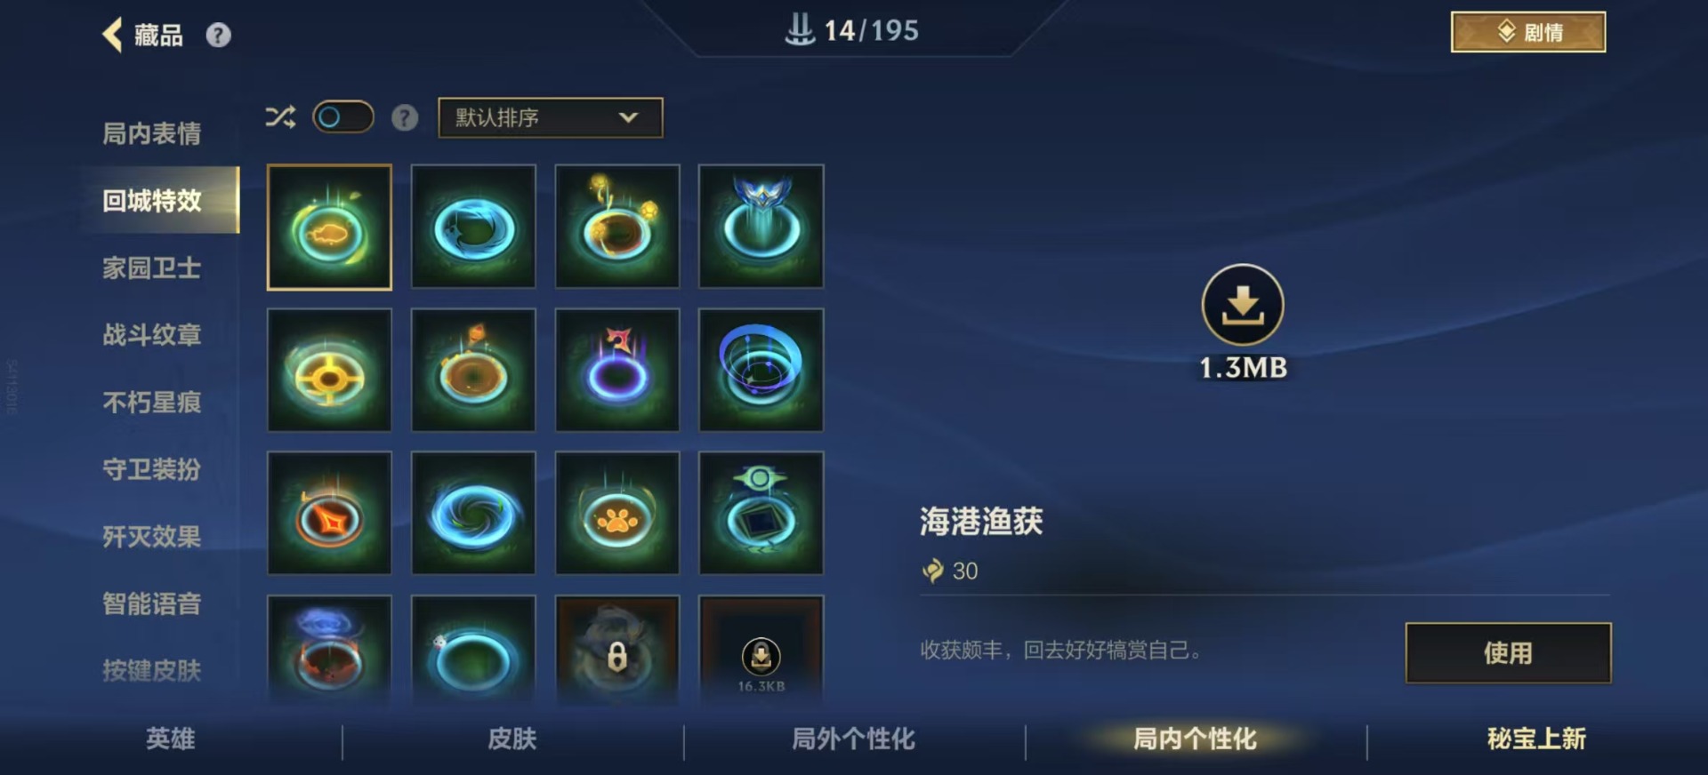This screenshot has width=1708, height=775.
Task: Select the locked recall effect
Action: tap(617, 651)
